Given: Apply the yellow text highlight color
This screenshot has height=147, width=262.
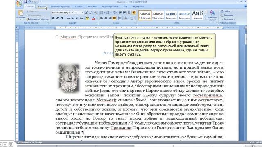Looking at the screenshot, I should pyautogui.click(x=87, y=18).
